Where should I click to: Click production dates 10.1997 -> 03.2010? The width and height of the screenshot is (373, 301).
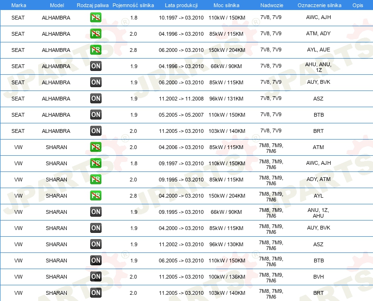point(181,18)
